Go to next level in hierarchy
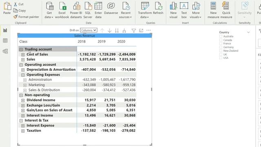This screenshot has width=261, height=147. click(117, 31)
